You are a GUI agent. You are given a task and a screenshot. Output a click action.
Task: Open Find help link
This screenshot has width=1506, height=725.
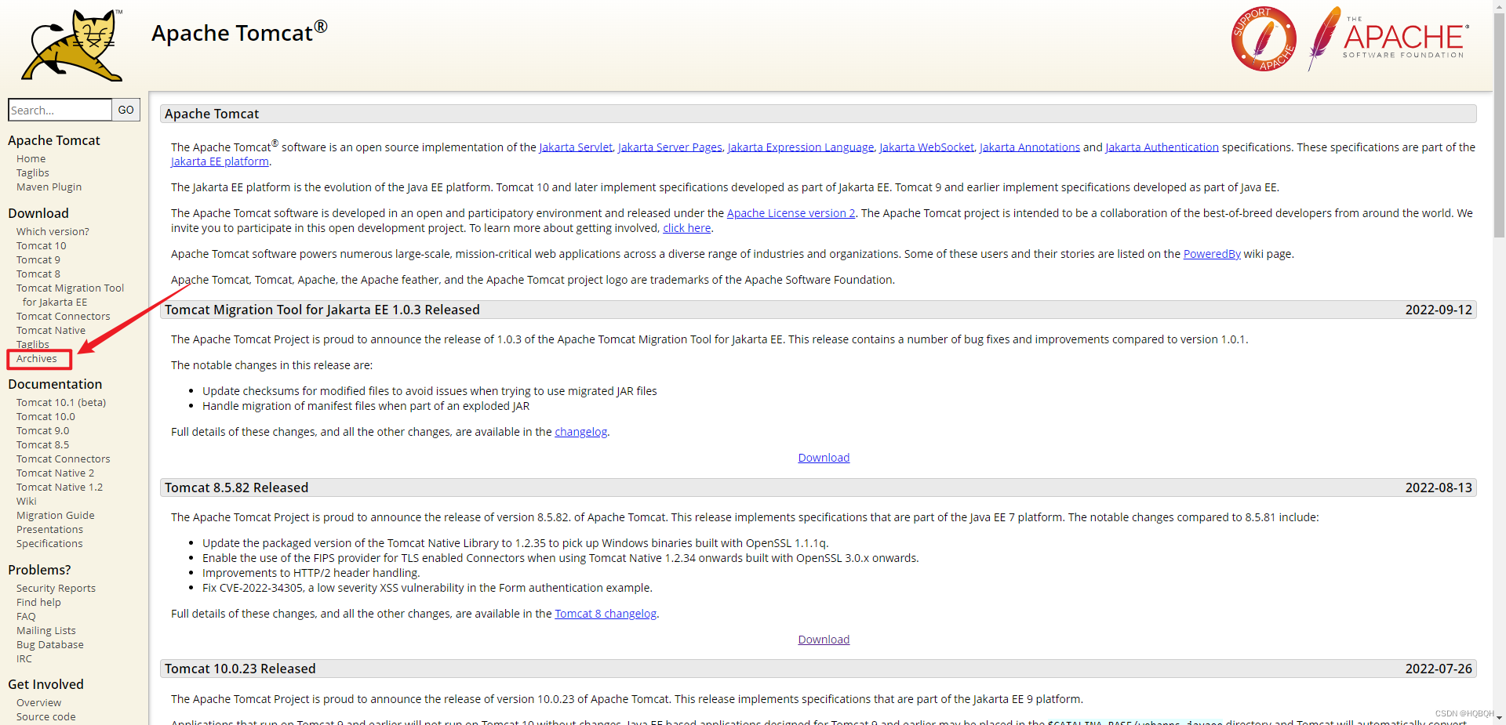pos(38,602)
